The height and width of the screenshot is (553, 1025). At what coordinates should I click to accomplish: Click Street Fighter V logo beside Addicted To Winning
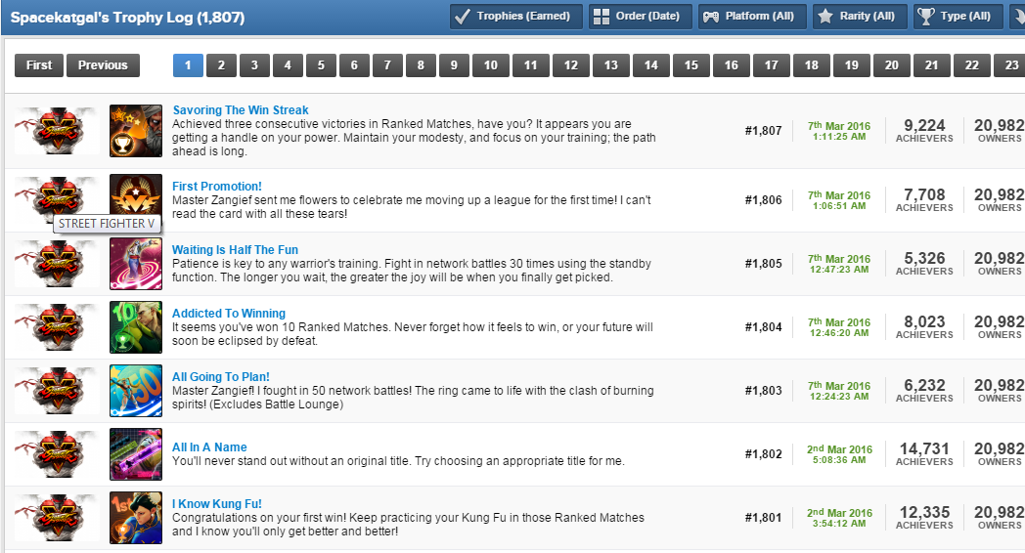pos(57,327)
